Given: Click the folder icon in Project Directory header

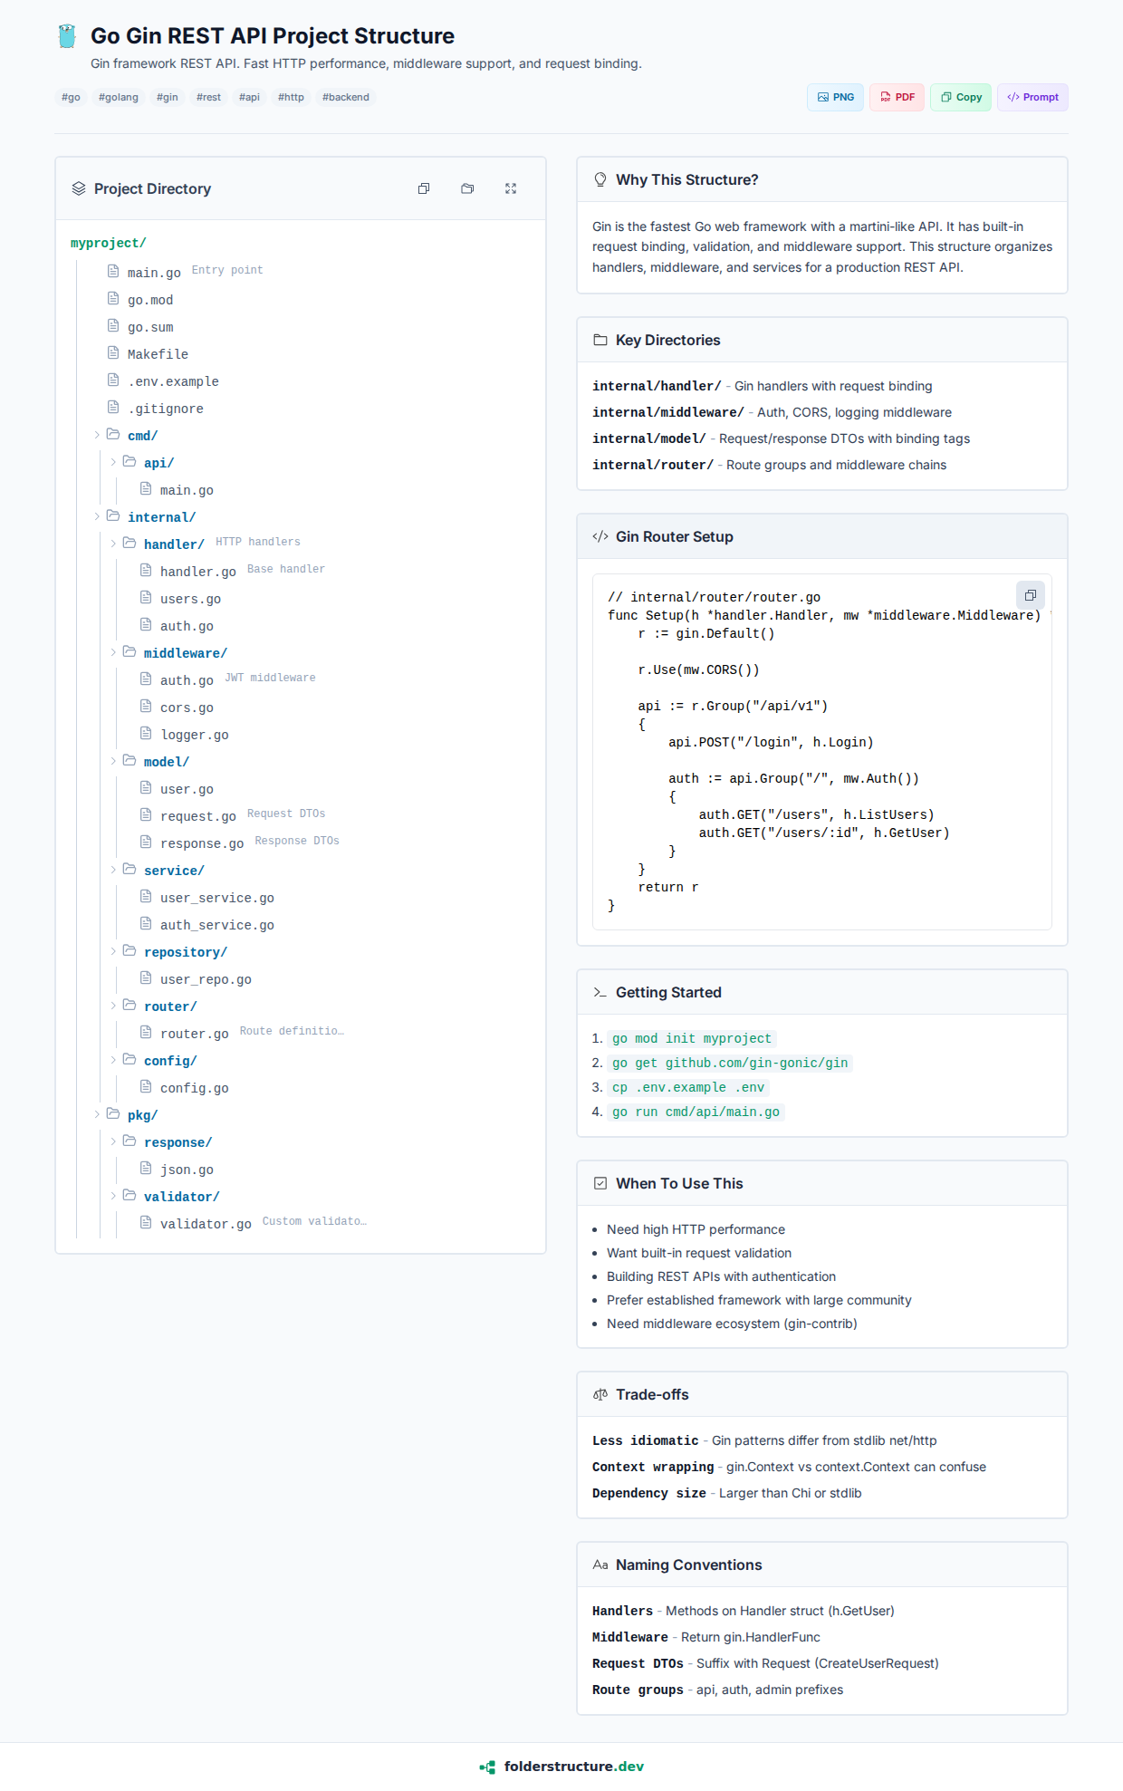Looking at the screenshot, I should [x=467, y=188].
